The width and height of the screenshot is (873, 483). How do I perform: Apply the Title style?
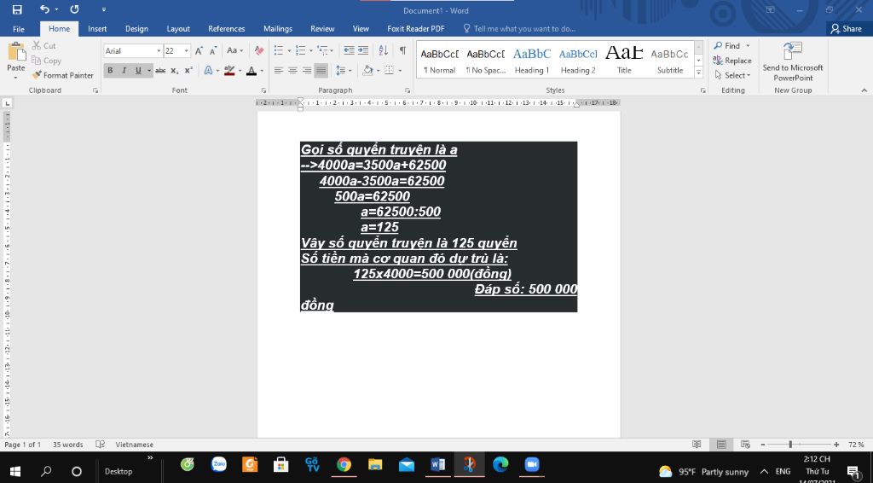[x=624, y=59]
